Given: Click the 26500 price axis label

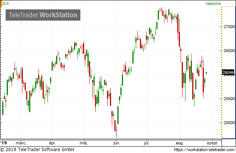Looking at the screenshot, I should (x=229, y=51).
